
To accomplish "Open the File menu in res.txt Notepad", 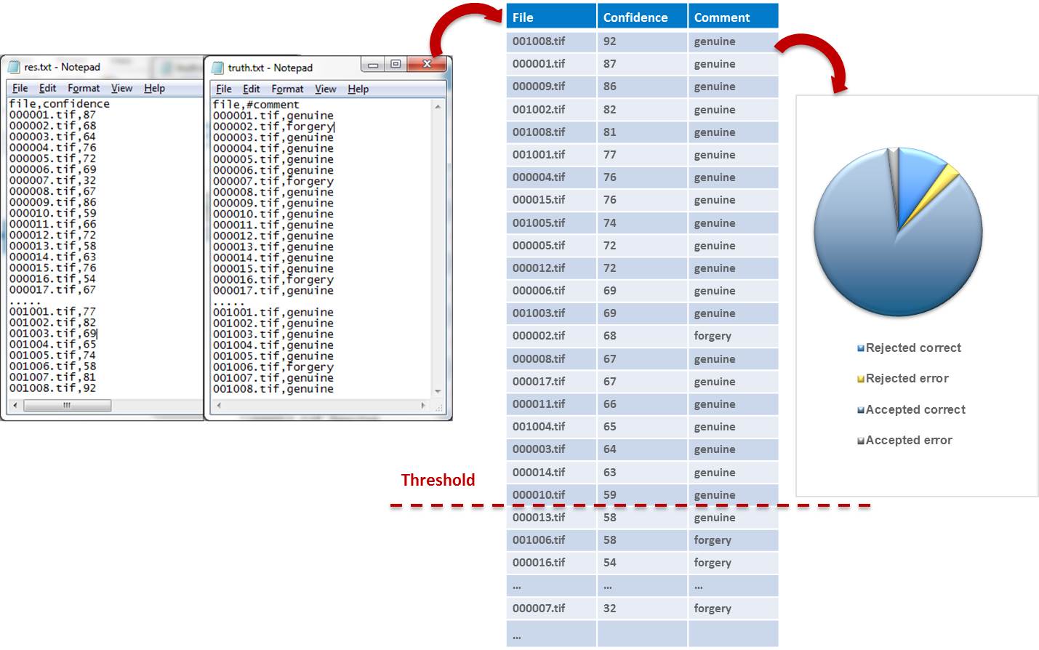I will [x=20, y=88].
